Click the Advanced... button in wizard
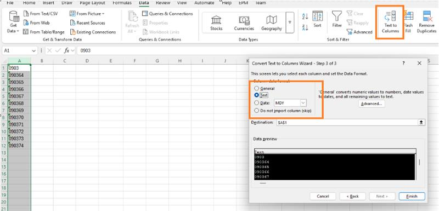This screenshot has height=211, width=439. click(x=372, y=104)
